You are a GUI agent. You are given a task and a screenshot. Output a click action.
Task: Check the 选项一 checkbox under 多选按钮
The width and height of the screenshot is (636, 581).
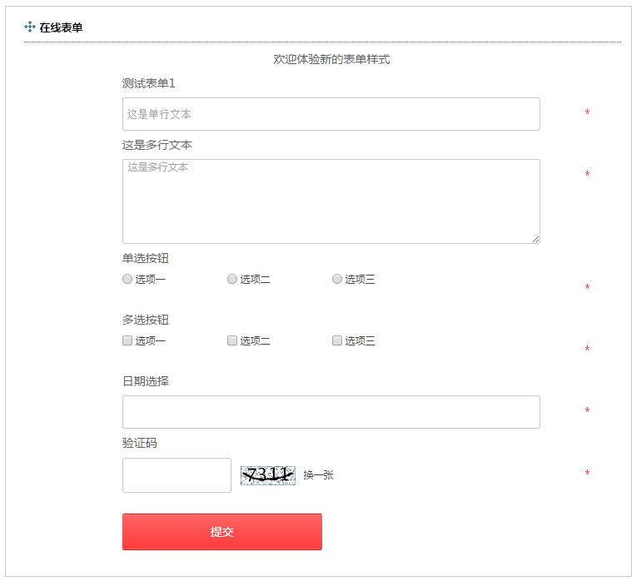127,340
